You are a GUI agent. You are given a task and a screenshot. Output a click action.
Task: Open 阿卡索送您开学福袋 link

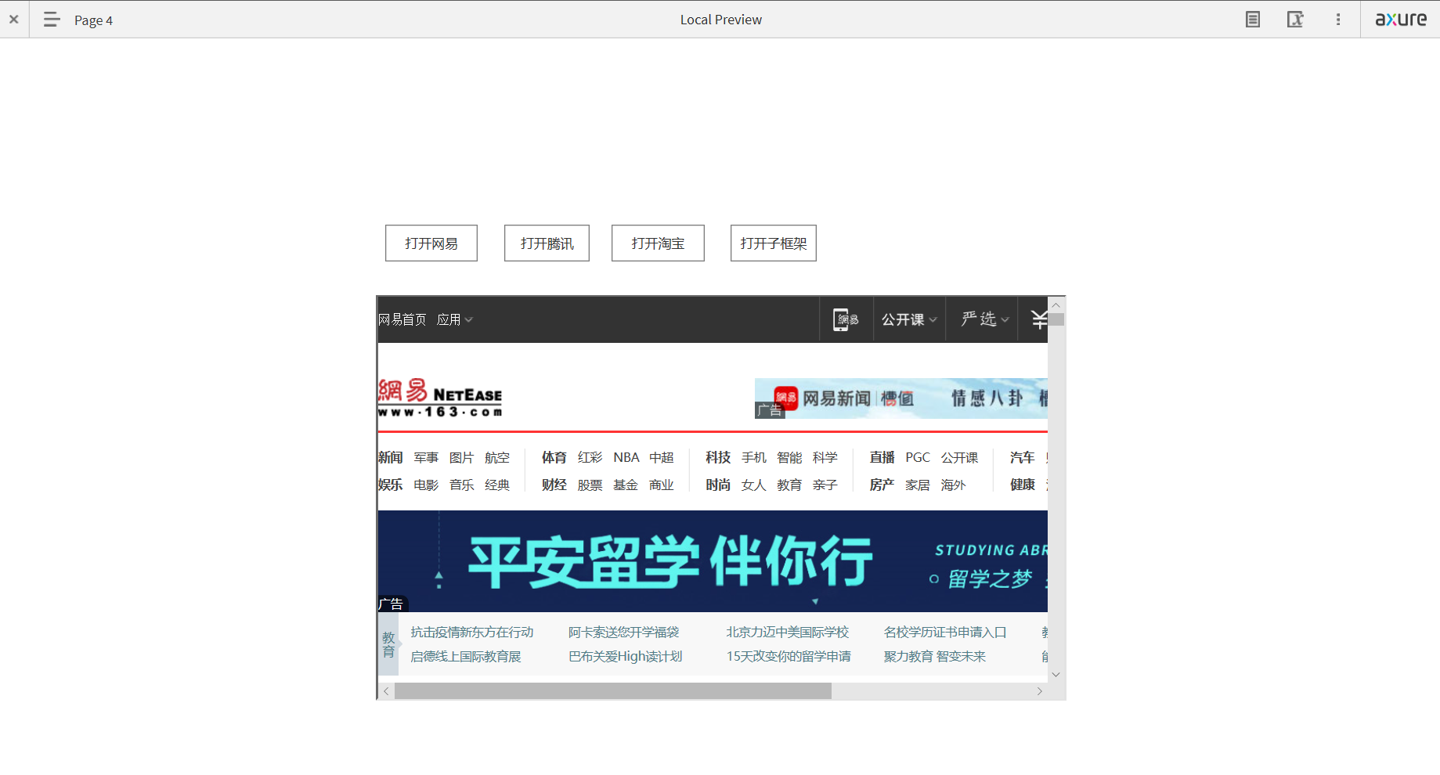(624, 632)
